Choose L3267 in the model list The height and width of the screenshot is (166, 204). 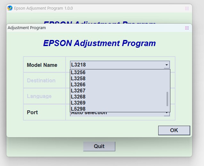pos(120,91)
